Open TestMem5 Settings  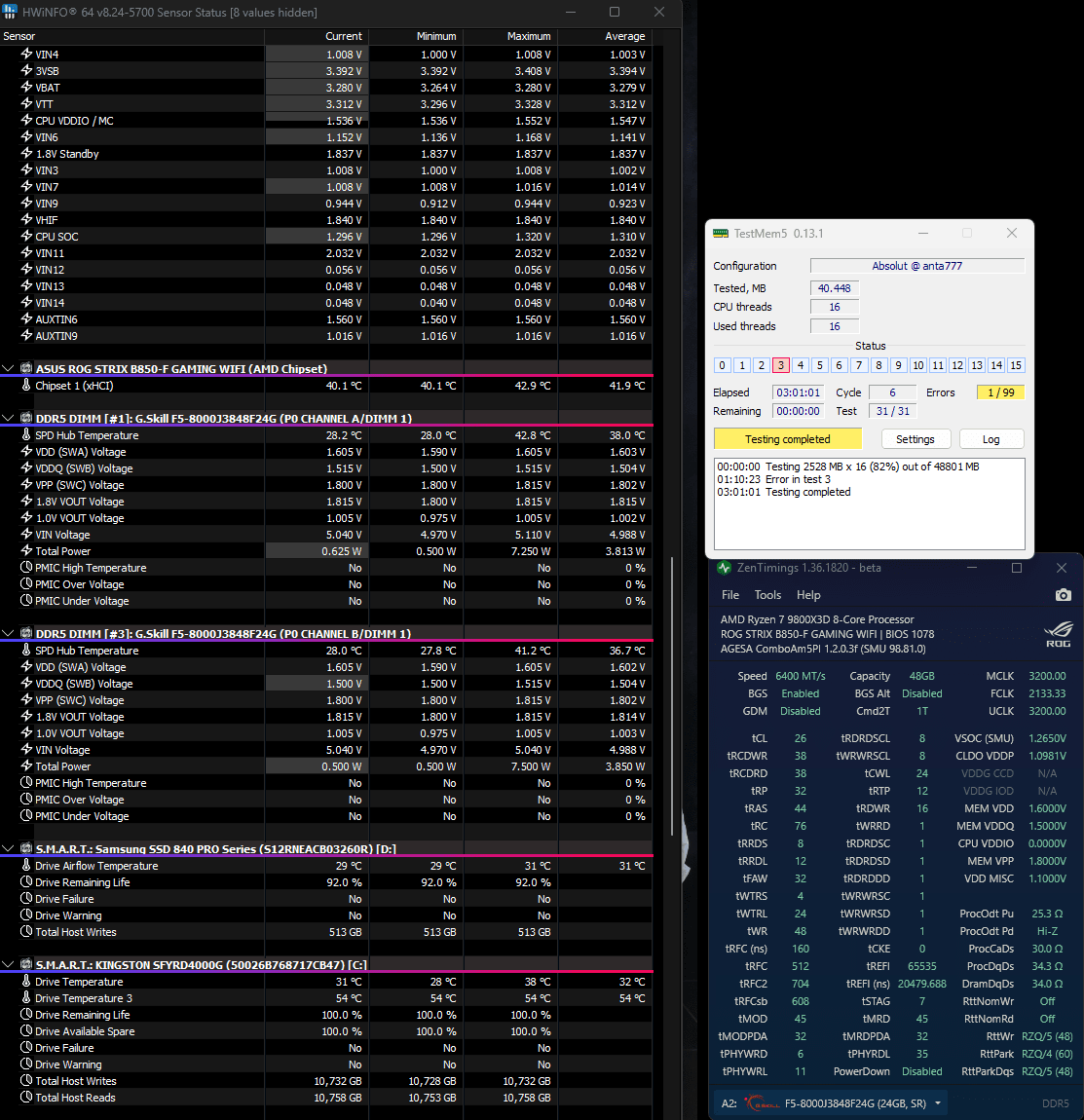tap(915, 439)
